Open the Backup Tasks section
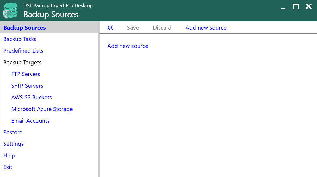Image resolution: width=317 pixels, height=177 pixels. coord(20,39)
